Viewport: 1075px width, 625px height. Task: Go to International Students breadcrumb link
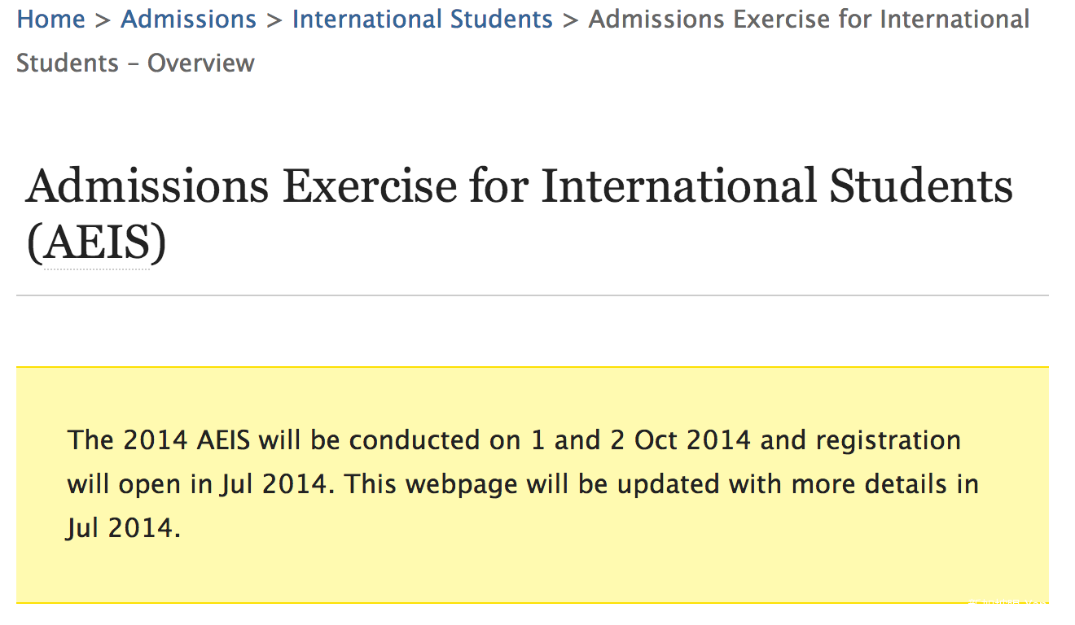pyautogui.click(x=422, y=19)
